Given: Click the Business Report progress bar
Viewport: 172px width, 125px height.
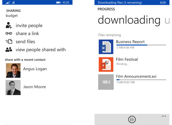Looking at the screenshot, I should pos(141,45).
